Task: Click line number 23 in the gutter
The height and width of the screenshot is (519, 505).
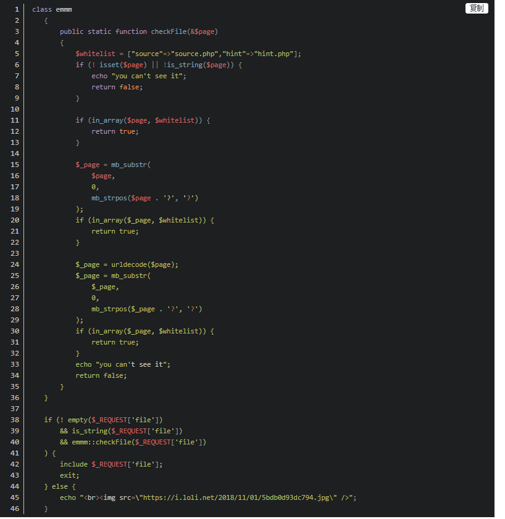Action: pos(15,253)
